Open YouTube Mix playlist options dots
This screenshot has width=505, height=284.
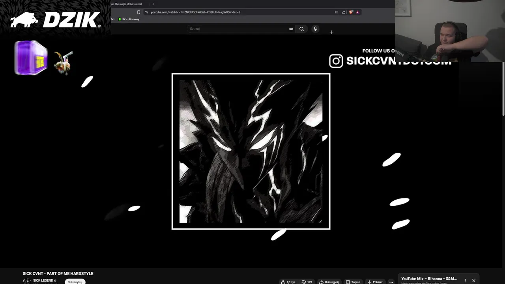(466, 280)
